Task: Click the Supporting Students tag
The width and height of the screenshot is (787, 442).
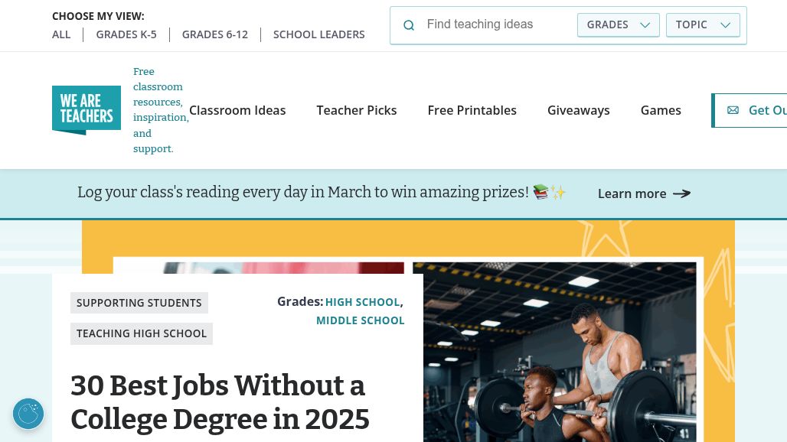Action: 139,303
